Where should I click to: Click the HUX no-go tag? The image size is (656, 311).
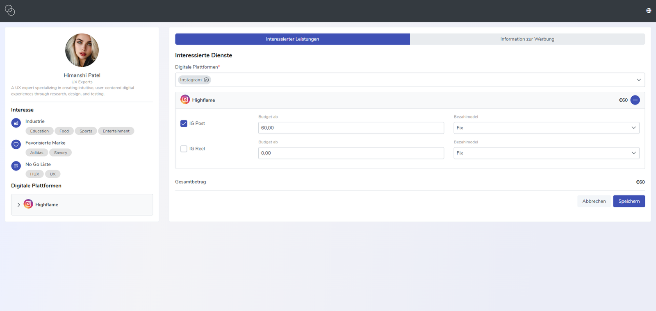(x=34, y=174)
